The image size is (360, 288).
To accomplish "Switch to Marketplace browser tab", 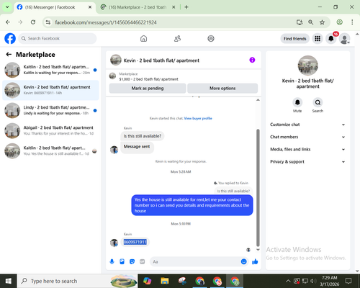I will 138,7.
